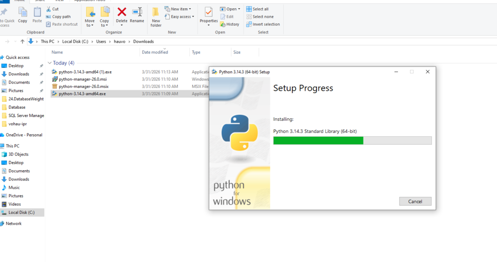497x262 pixels.
Task: Click the Delete icon in the ribbon
Action: click(x=122, y=12)
